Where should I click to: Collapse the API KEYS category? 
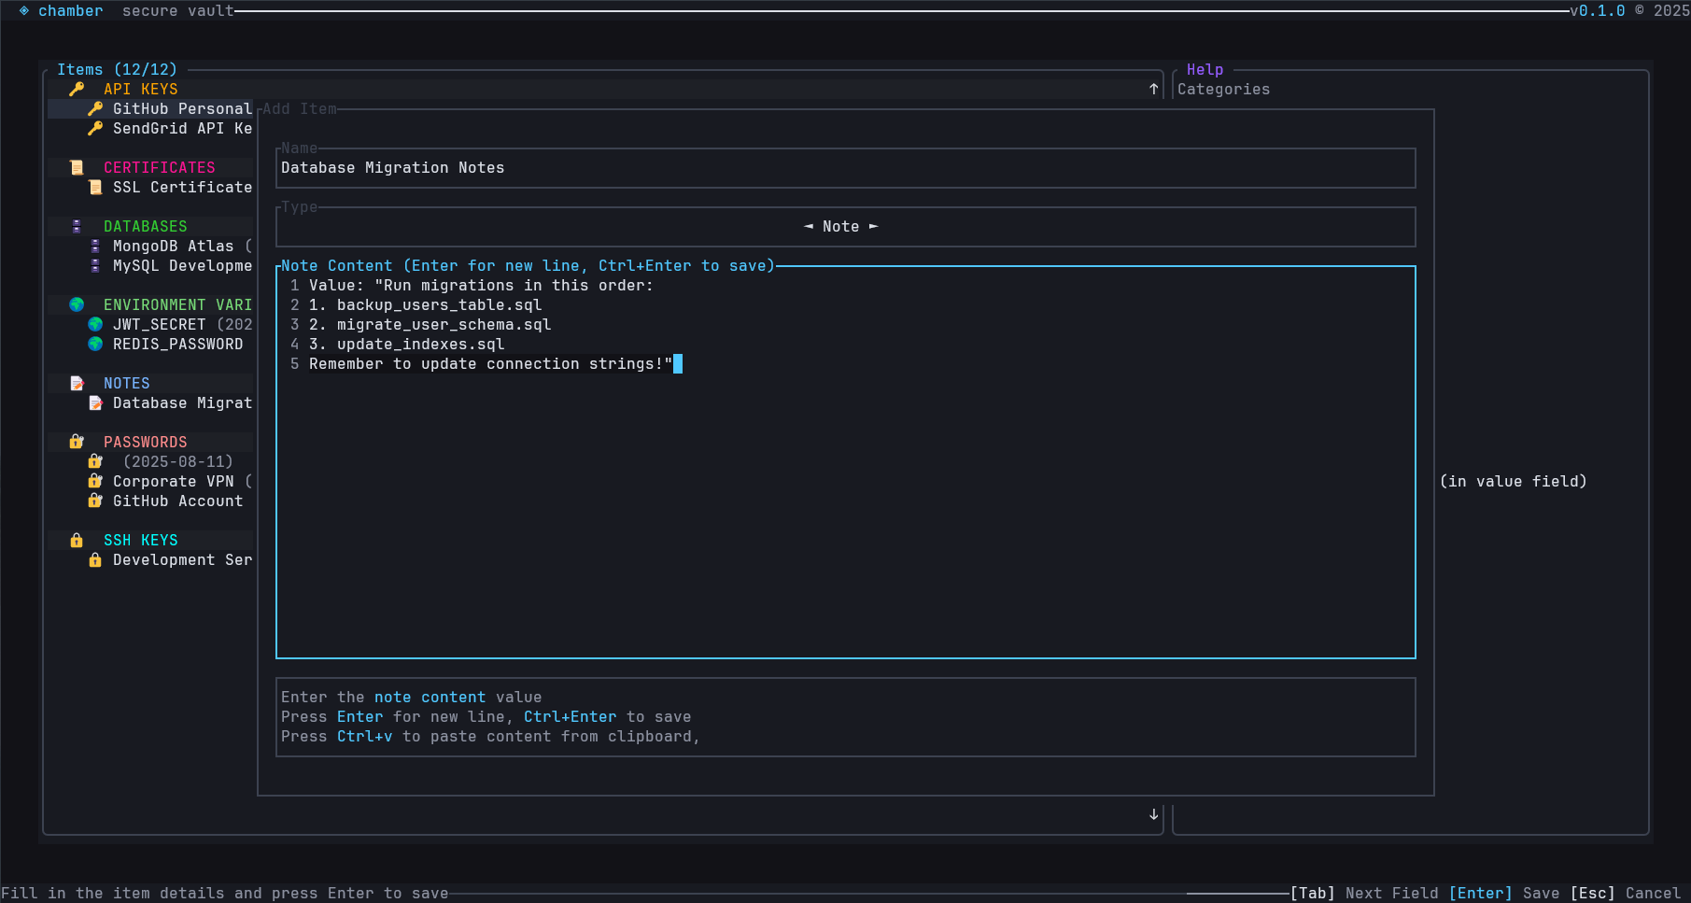point(141,90)
